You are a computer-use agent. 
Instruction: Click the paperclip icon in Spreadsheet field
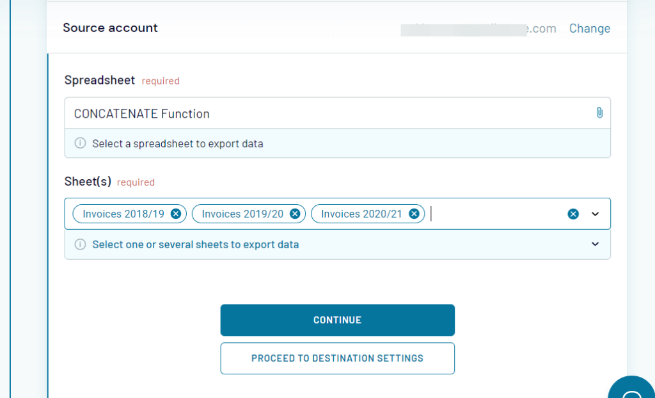(599, 113)
